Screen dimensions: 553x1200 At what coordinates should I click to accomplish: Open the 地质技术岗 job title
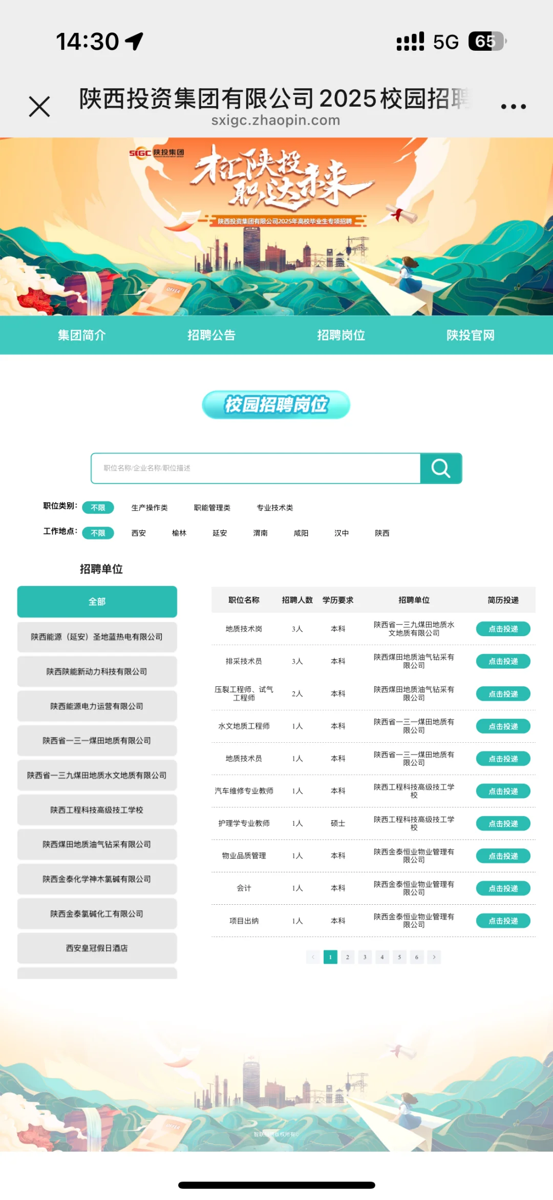click(x=244, y=629)
